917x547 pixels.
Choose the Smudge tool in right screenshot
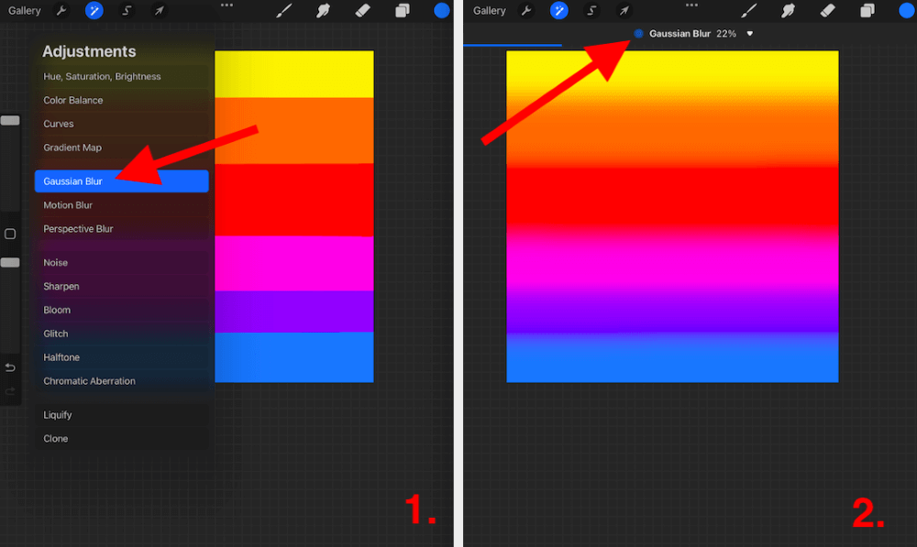[x=788, y=10]
